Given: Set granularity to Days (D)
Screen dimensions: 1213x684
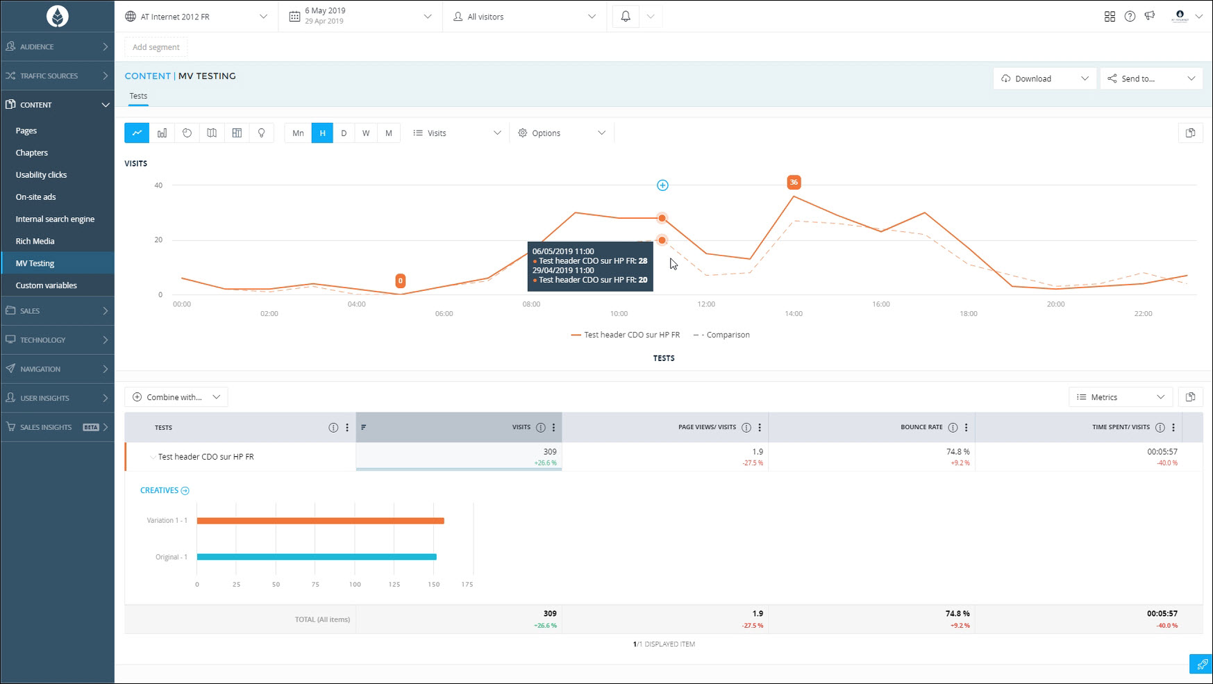Looking at the screenshot, I should pyautogui.click(x=344, y=133).
